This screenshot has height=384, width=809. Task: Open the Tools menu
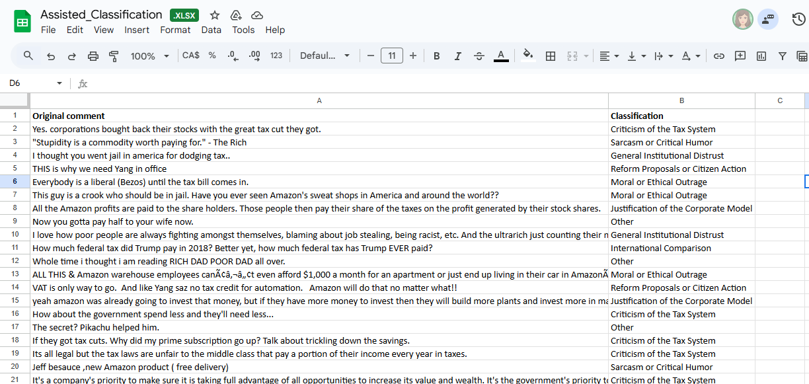point(243,30)
